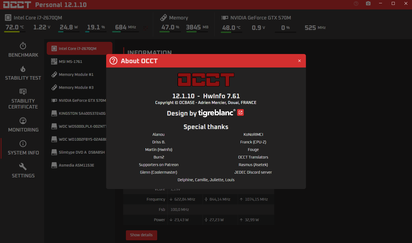Screen dimensions: 412x243
Task: Go to MONITORING section label
Action: (x=23, y=130)
